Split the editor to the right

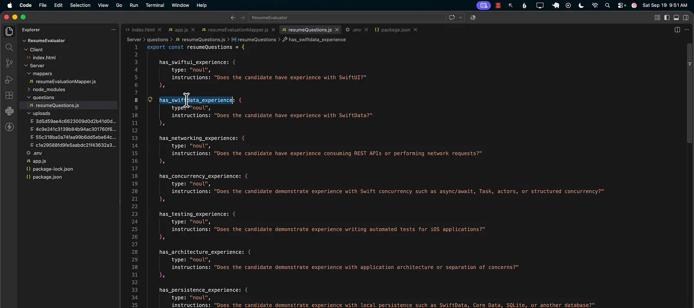pos(677,30)
